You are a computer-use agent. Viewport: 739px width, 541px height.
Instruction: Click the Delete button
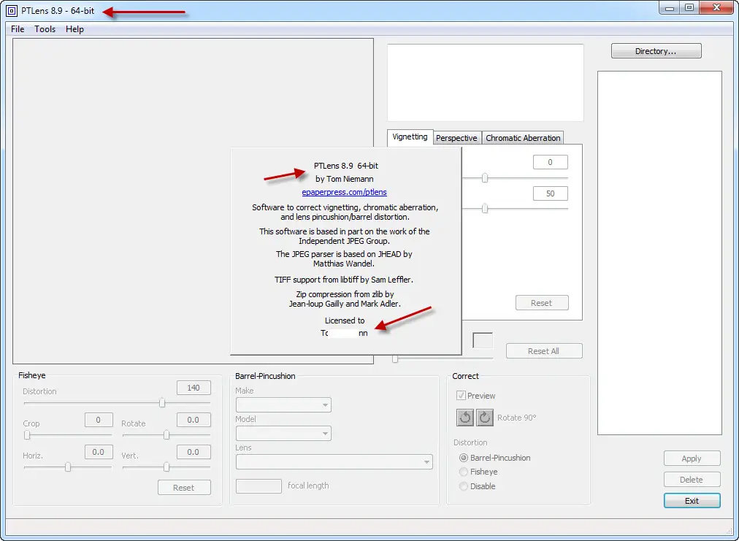point(692,480)
